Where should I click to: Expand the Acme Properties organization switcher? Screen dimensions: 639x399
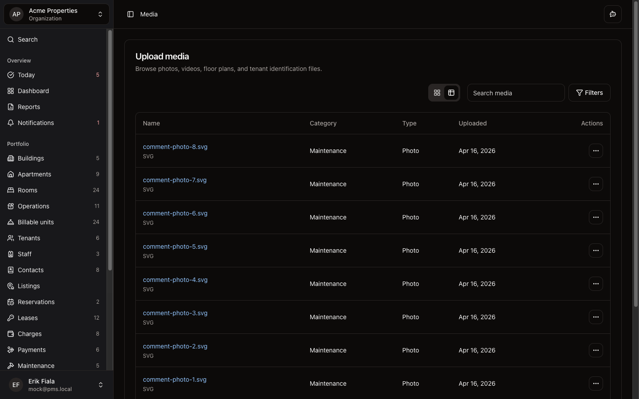click(56, 14)
